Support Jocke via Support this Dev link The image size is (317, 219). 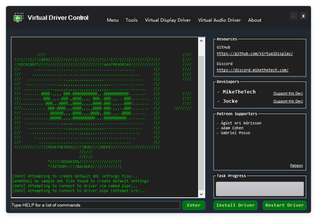288,101
